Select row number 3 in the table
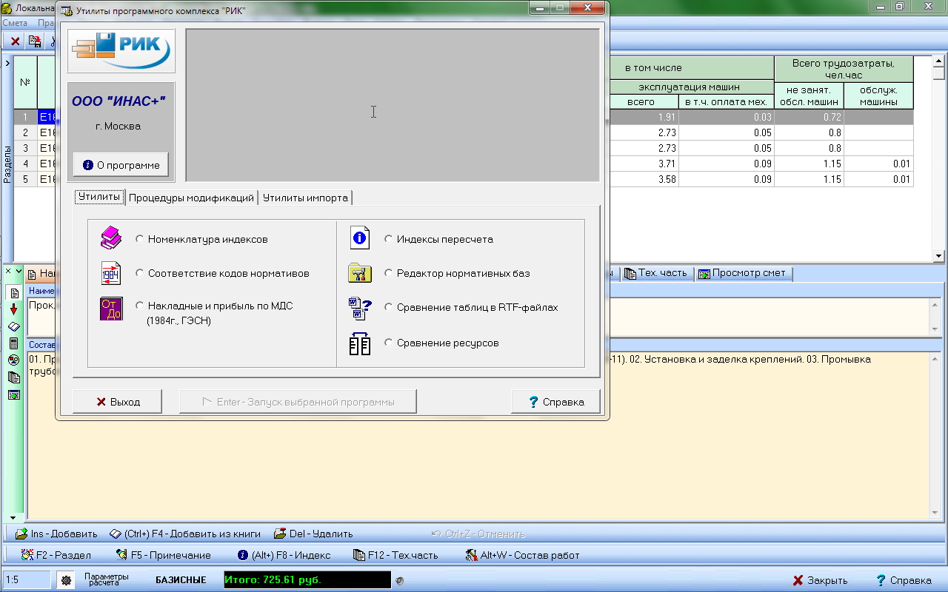 point(25,148)
